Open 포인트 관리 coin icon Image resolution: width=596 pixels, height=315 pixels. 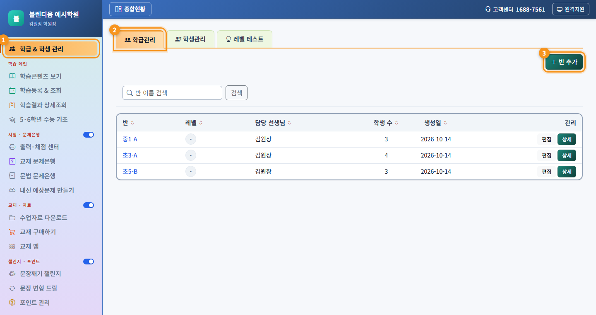(12, 303)
